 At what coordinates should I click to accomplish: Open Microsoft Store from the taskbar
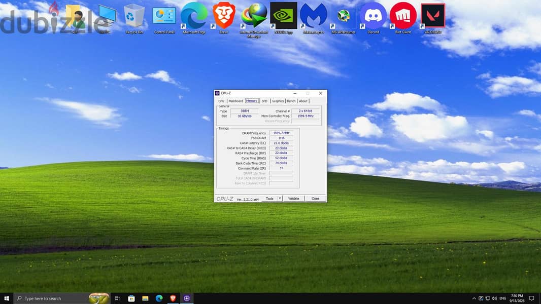[131, 298]
